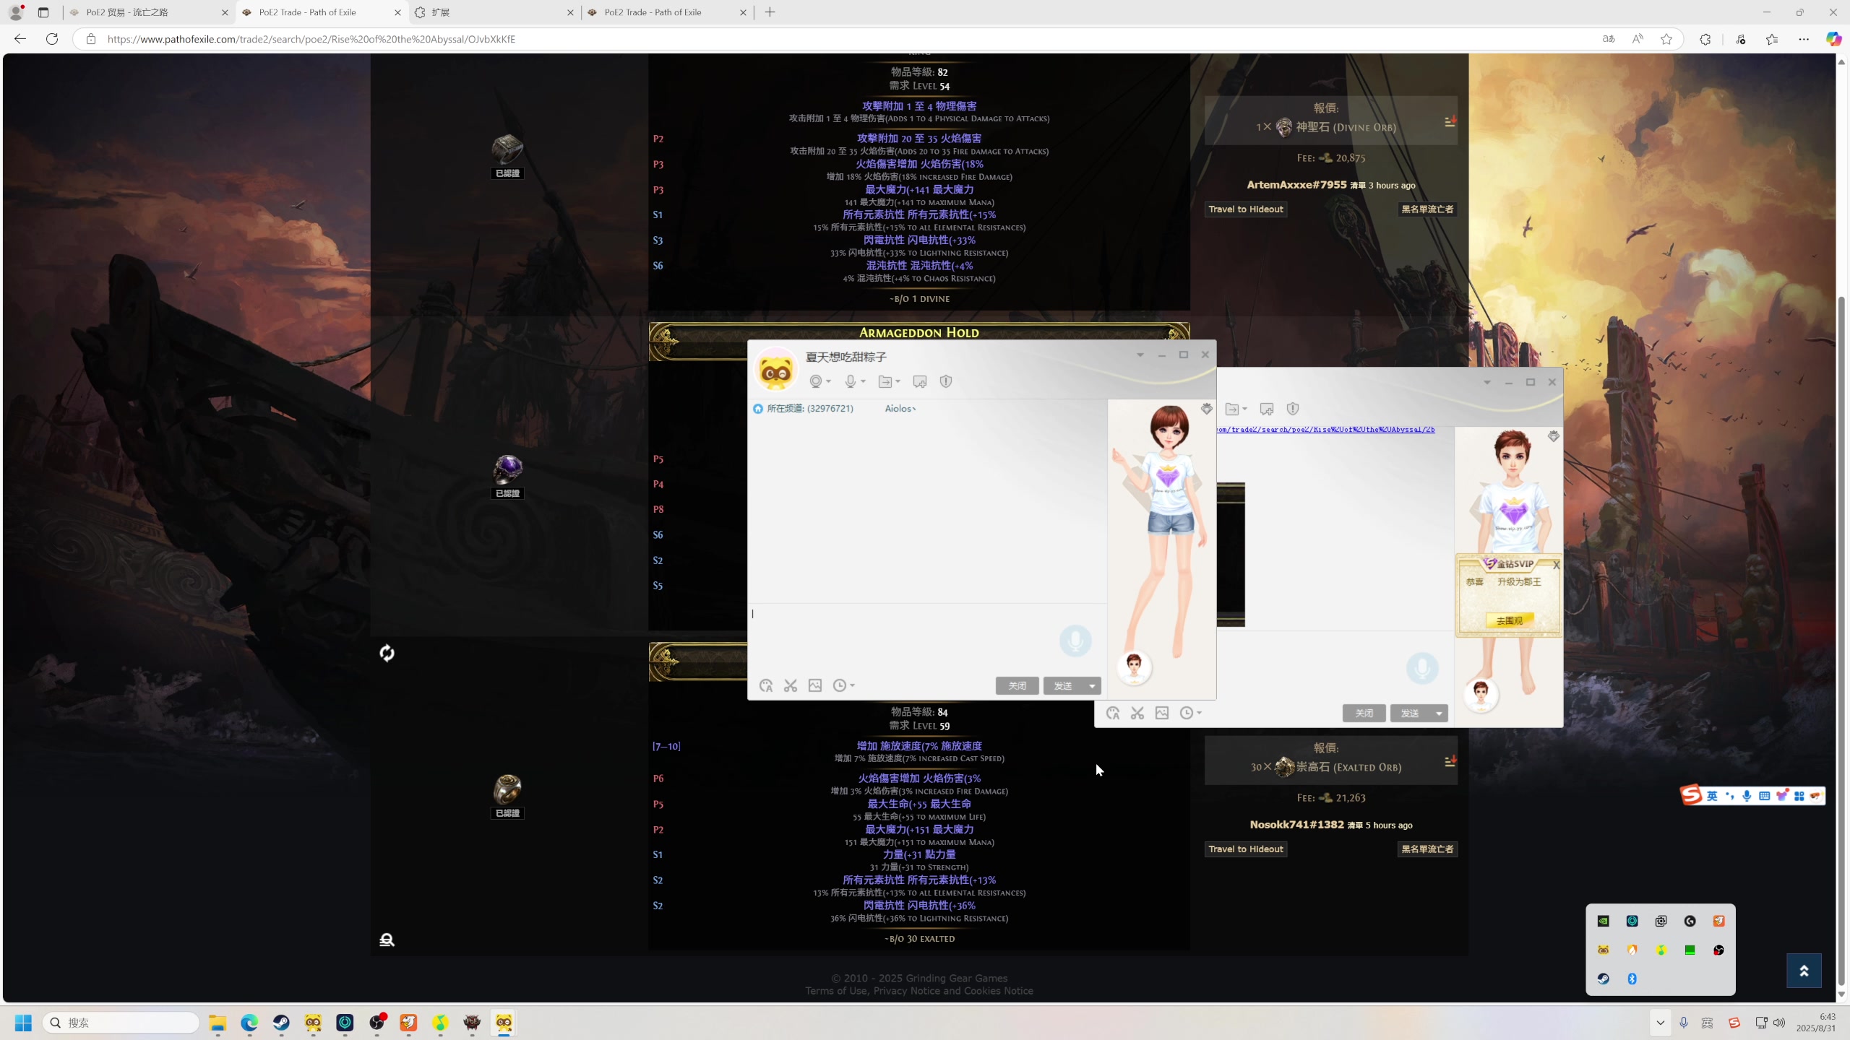The height and width of the screenshot is (1040, 1850).
Task: Click the round voice message microphone in front chat
Action: point(1075,641)
